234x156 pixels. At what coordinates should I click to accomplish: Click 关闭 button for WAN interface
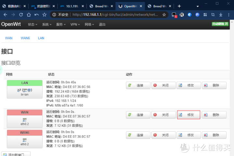click(x=163, y=115)
